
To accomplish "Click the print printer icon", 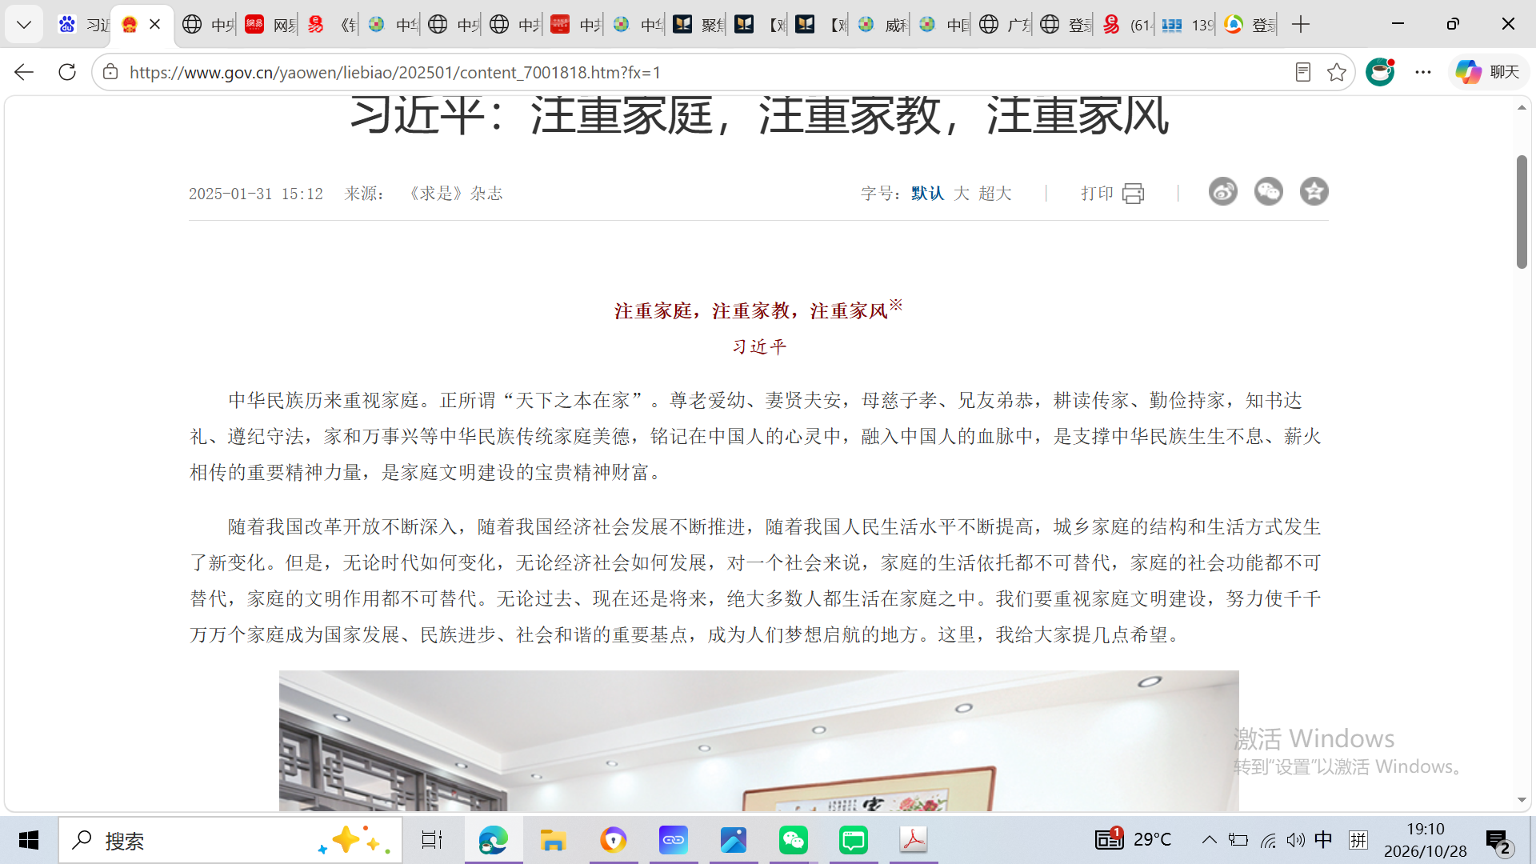I will 1133,194.
